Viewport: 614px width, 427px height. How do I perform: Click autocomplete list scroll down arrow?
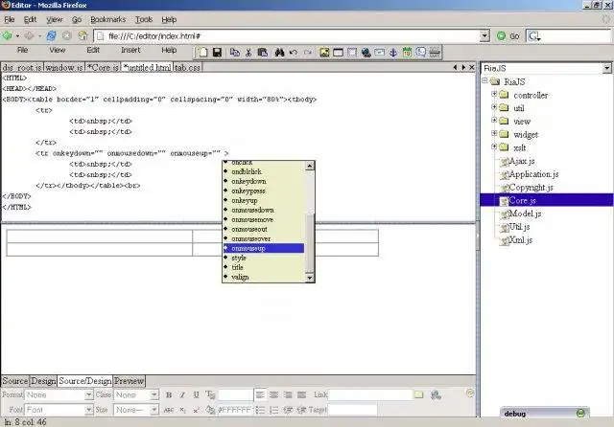[x=309, y=278]
